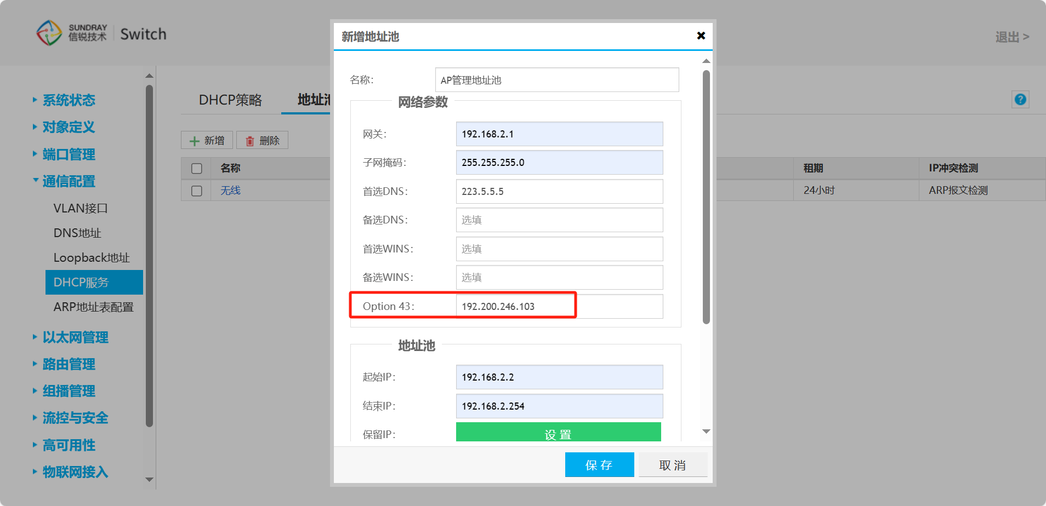Click the 退出 logout link
The image size is (1046, 506).
[x=1012, y=37]
